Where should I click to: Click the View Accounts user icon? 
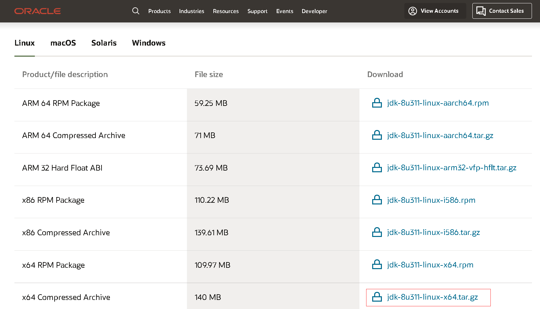(x=413, y=11)
